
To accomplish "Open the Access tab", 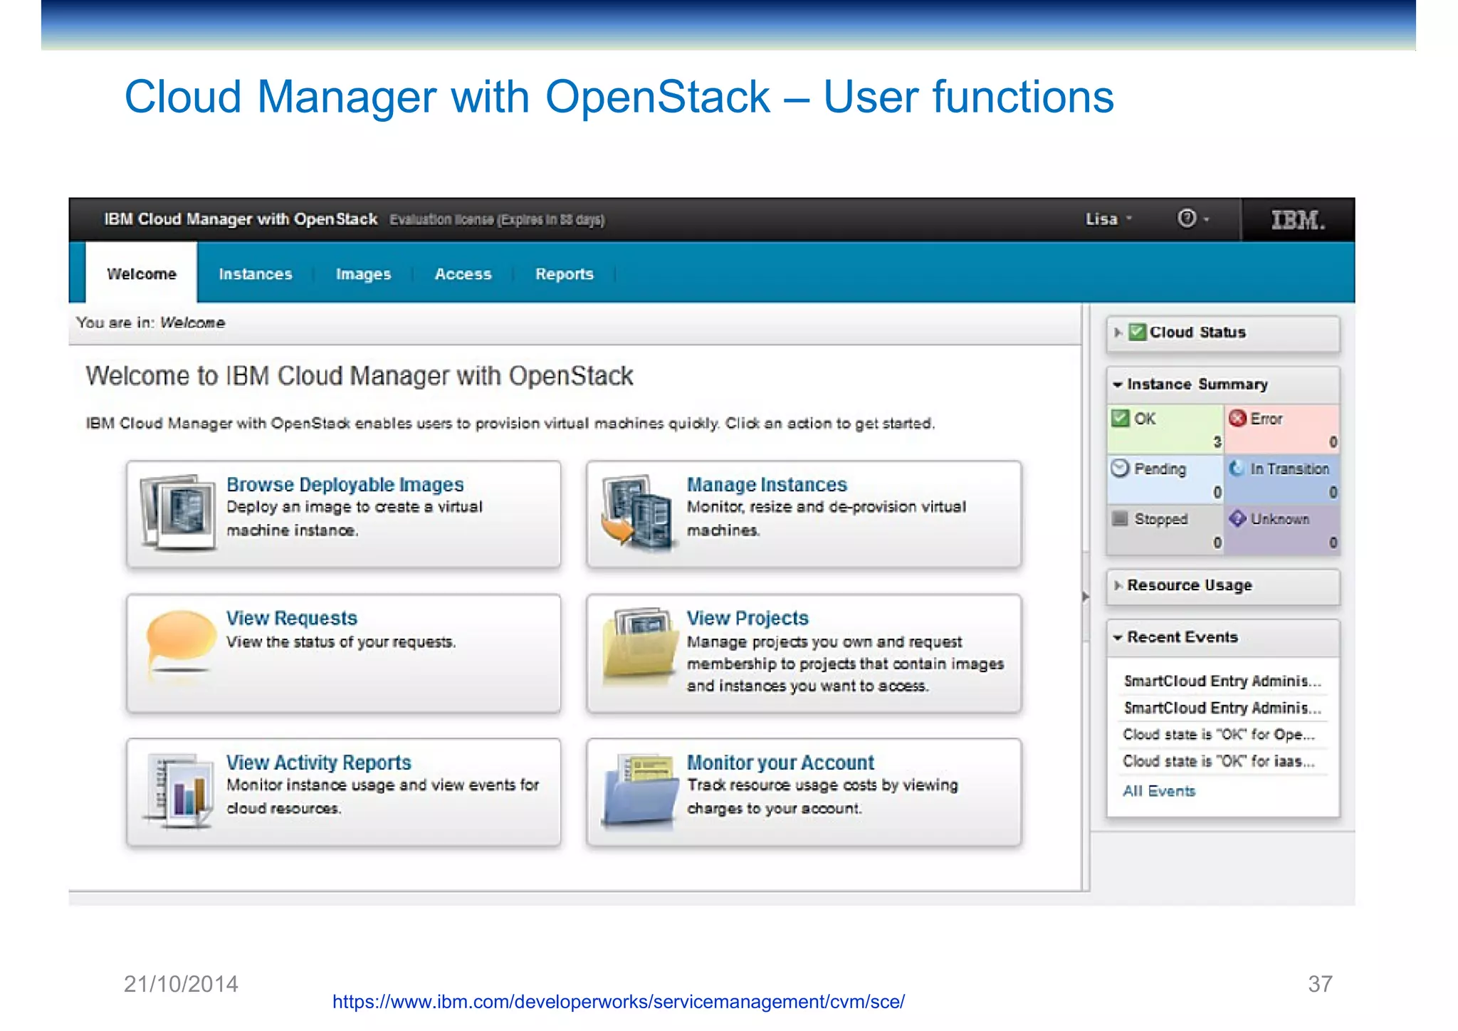I will [x=463, y=274].
